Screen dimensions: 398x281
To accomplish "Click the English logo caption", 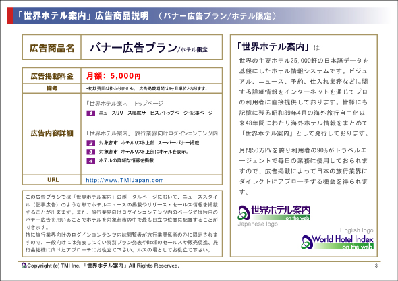I will point(357,230).
